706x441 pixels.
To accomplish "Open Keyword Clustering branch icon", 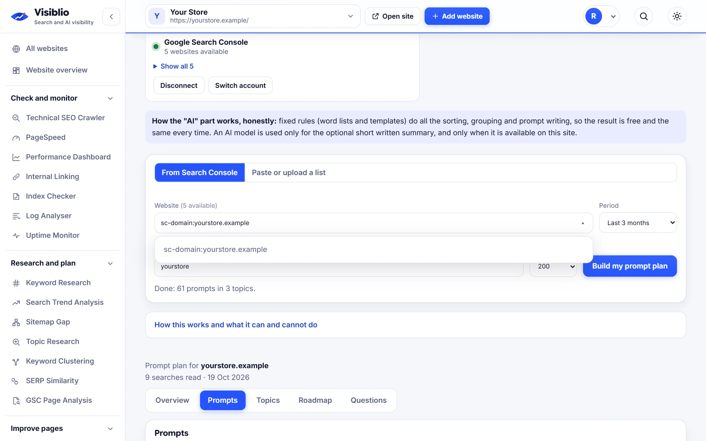I will (15, 362).
